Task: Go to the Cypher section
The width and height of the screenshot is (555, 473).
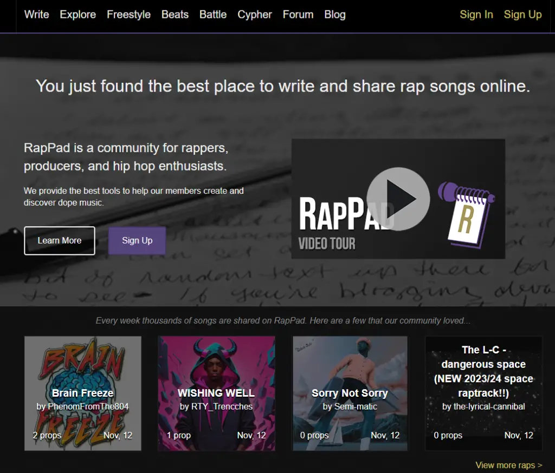Action: point(255,15)
